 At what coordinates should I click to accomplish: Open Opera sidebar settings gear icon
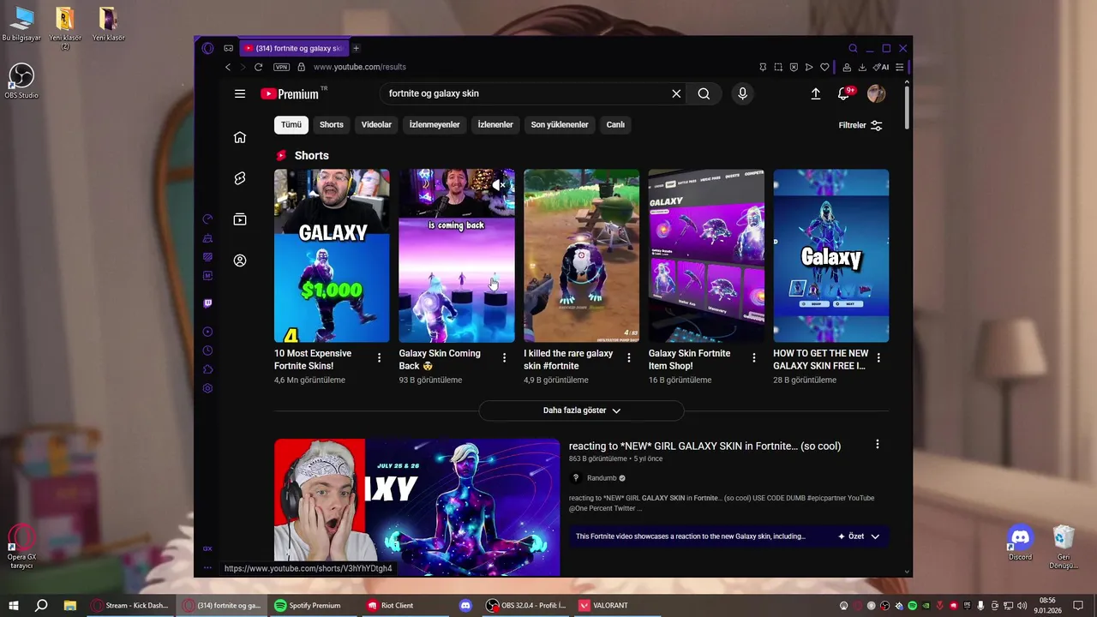207,388
